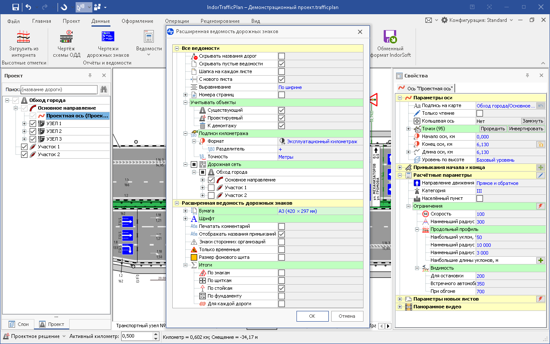Viewport: 550px width, 344px height.
Task: Expand Панорамное видео section
Action: 400,307
